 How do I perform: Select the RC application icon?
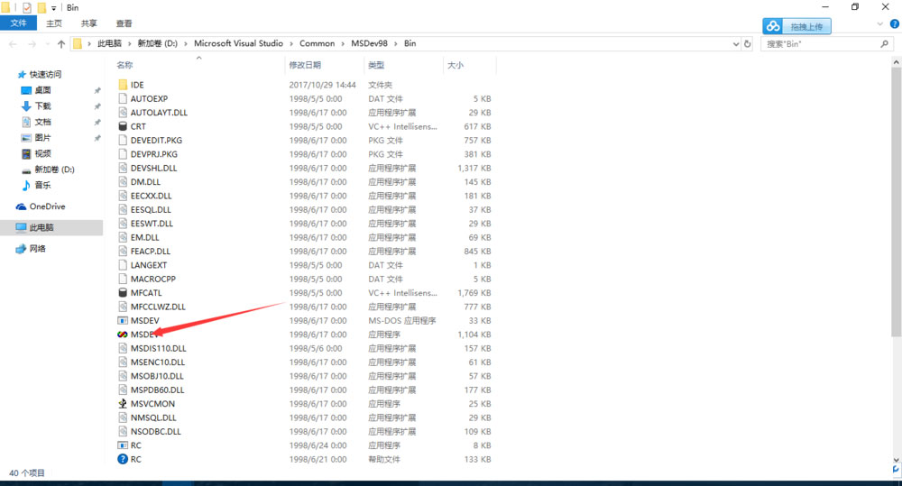click(123, 445)
